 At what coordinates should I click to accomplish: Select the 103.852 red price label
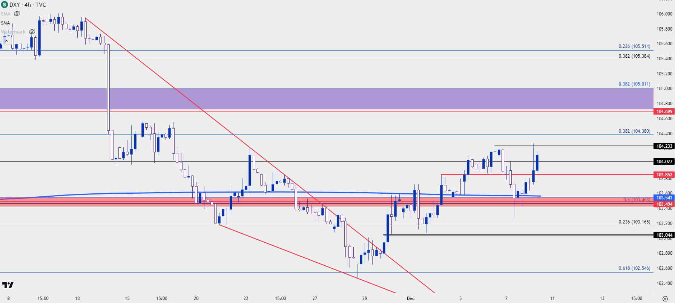click(664, 175)
